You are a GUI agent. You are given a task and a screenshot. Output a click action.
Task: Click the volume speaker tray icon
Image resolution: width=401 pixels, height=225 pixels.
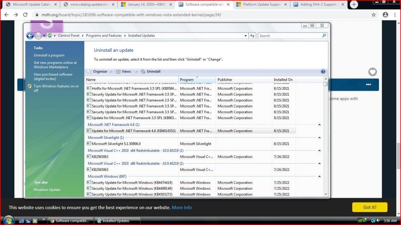(378, 221)
